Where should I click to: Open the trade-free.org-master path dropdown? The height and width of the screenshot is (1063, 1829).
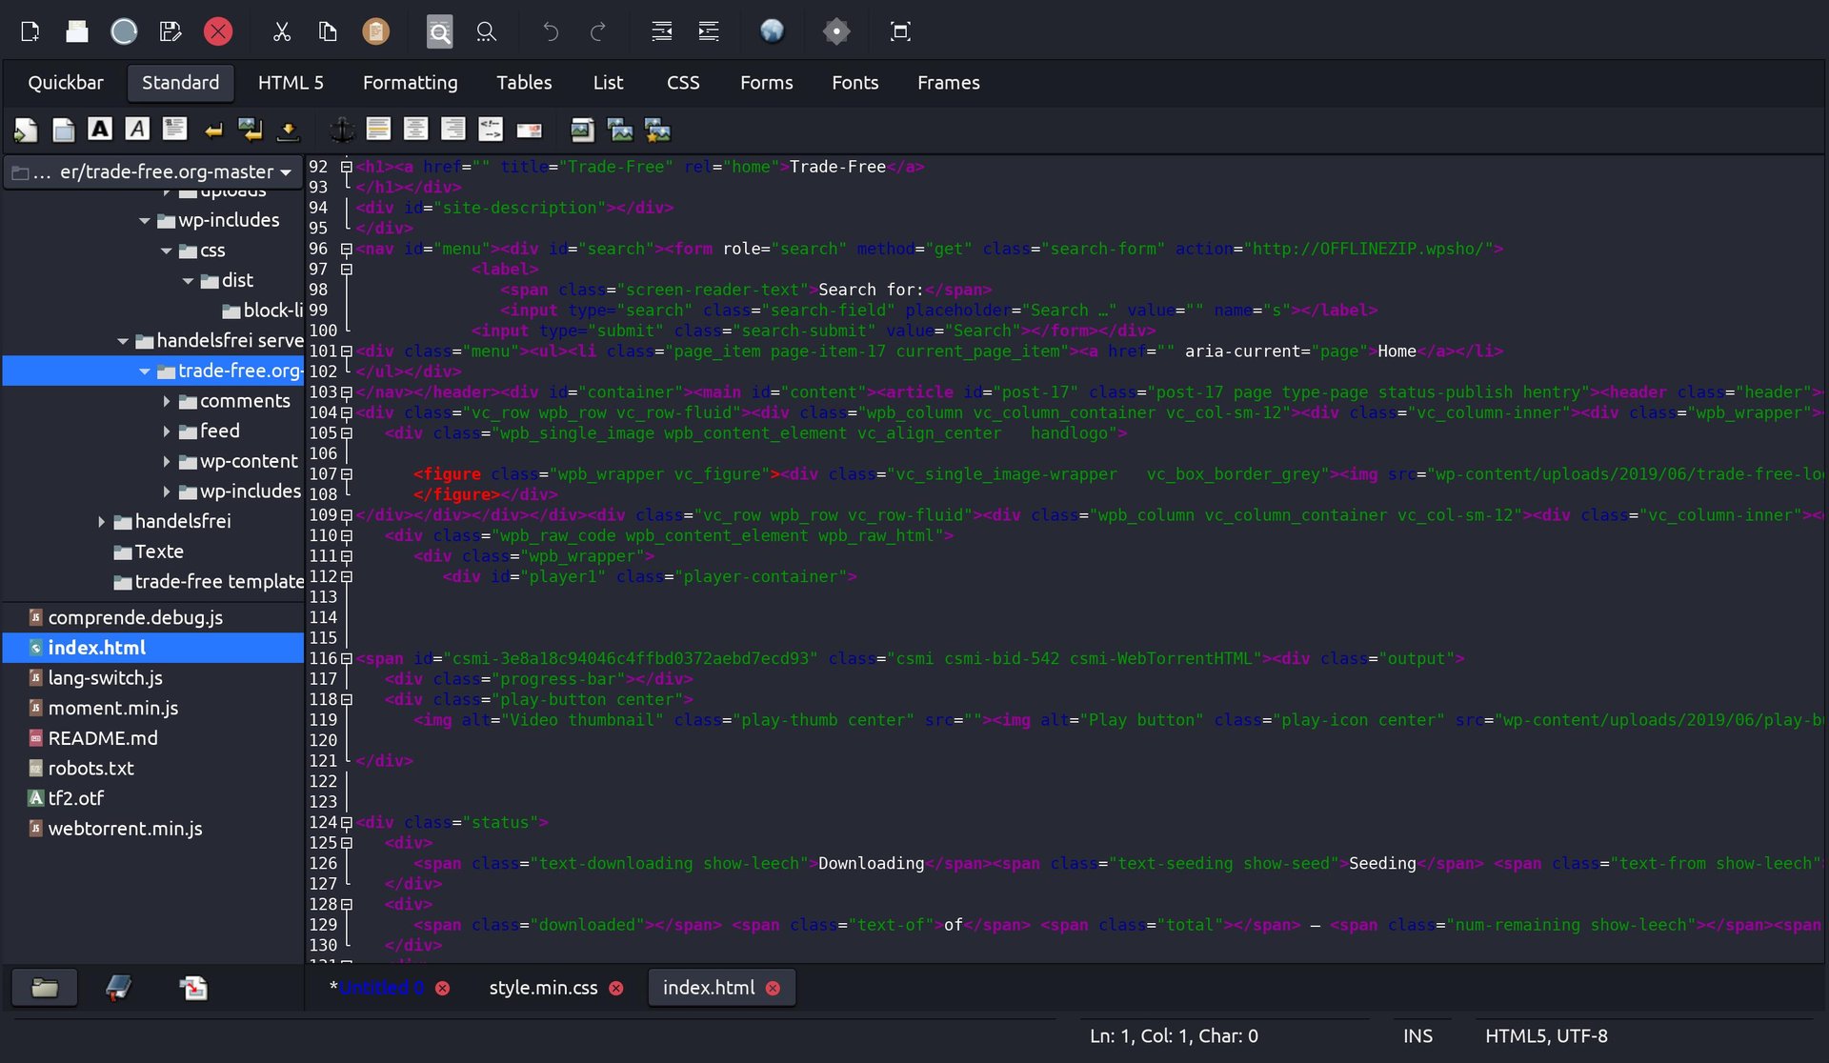click(x=285, y=172)
